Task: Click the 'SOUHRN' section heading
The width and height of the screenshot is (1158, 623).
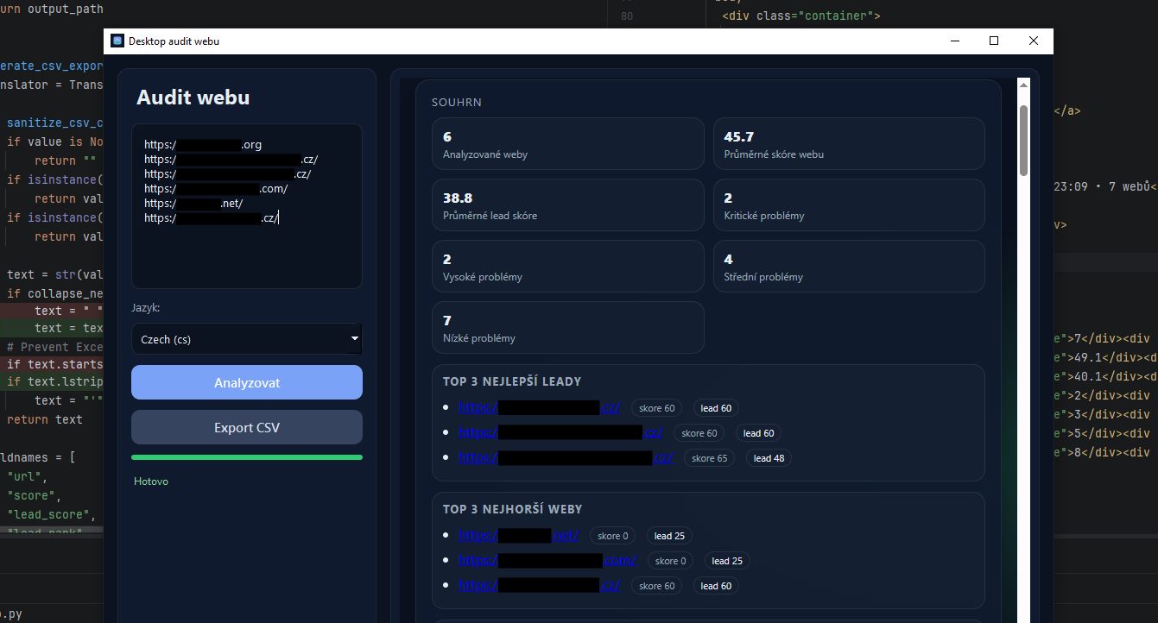Action: [x=457, y=102]
